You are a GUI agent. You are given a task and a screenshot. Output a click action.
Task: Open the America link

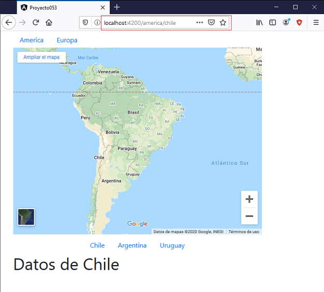pos(32,40)
